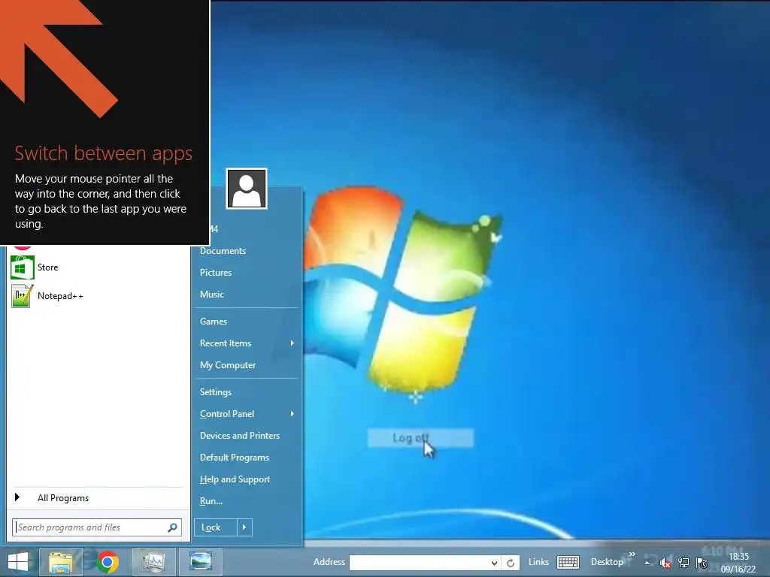
Task: Open Pictures from the Start menu
Action: click(216, 272)
